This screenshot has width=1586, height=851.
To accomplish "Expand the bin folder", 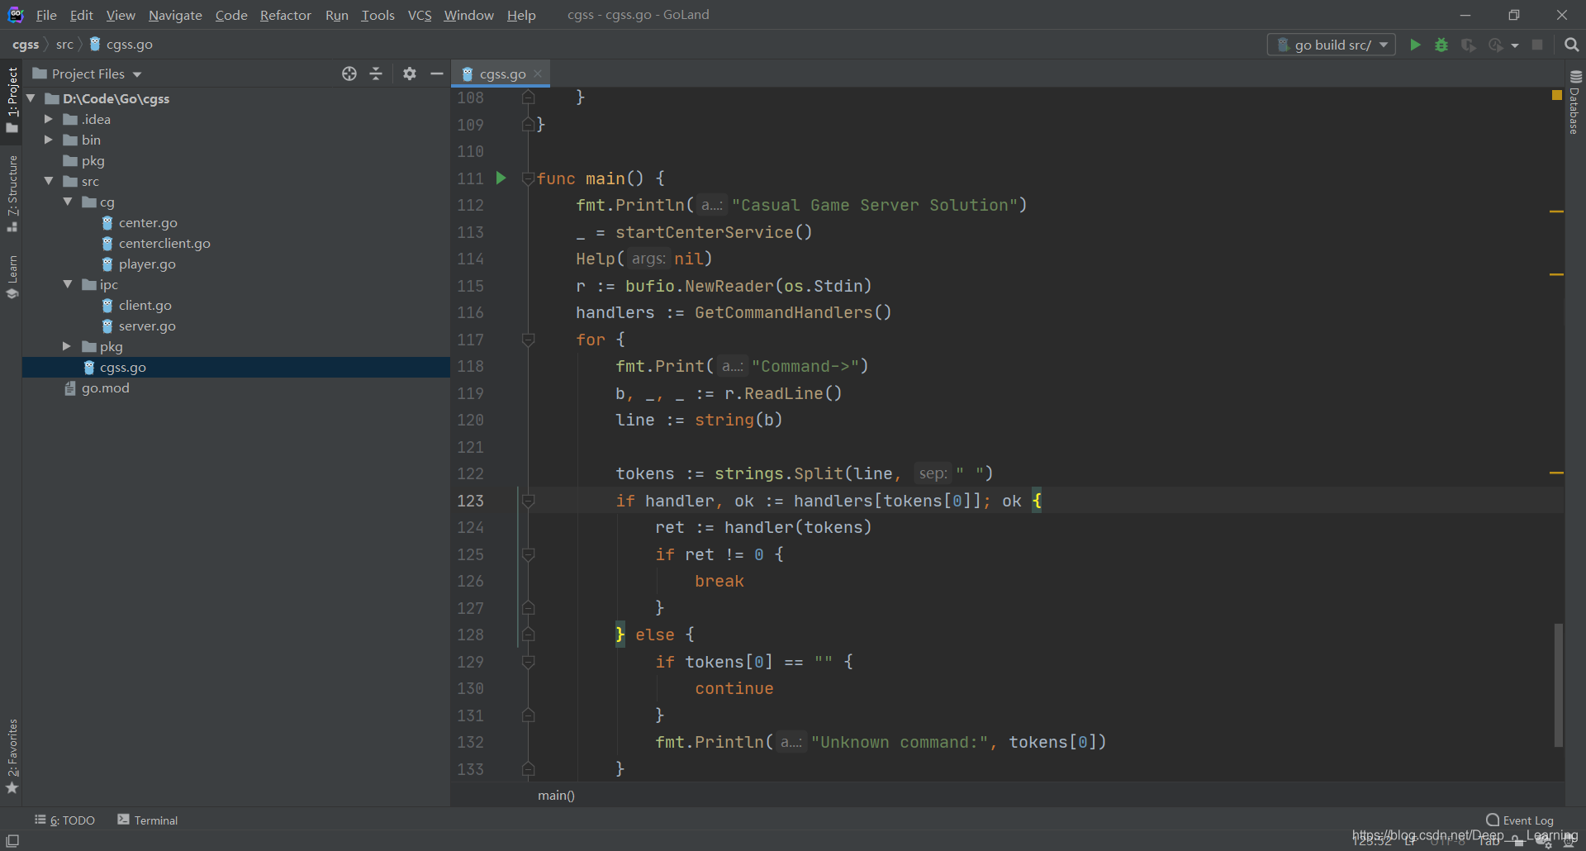I will [x=48, y=140].
